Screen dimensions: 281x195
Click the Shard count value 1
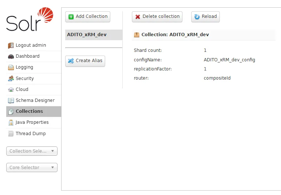[205, 50]
